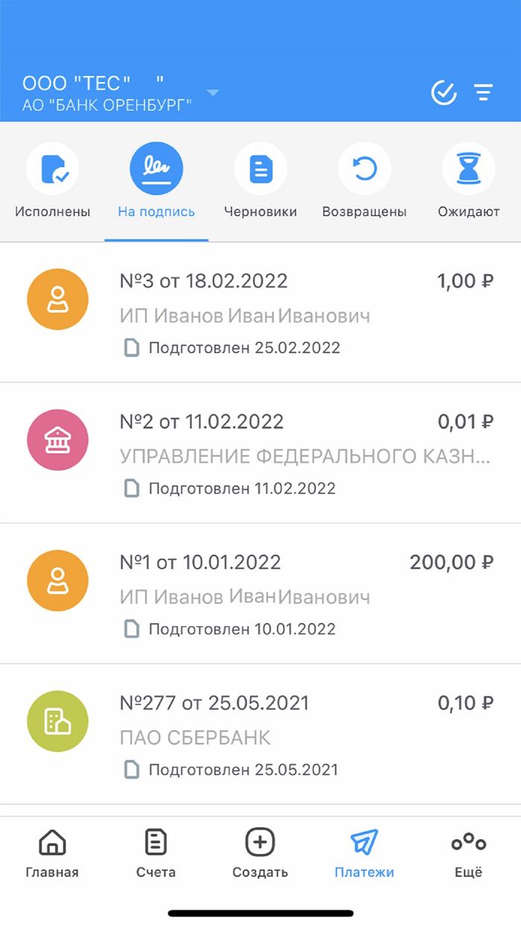Click the green building icon on payment №277

[x=57, y=721]
